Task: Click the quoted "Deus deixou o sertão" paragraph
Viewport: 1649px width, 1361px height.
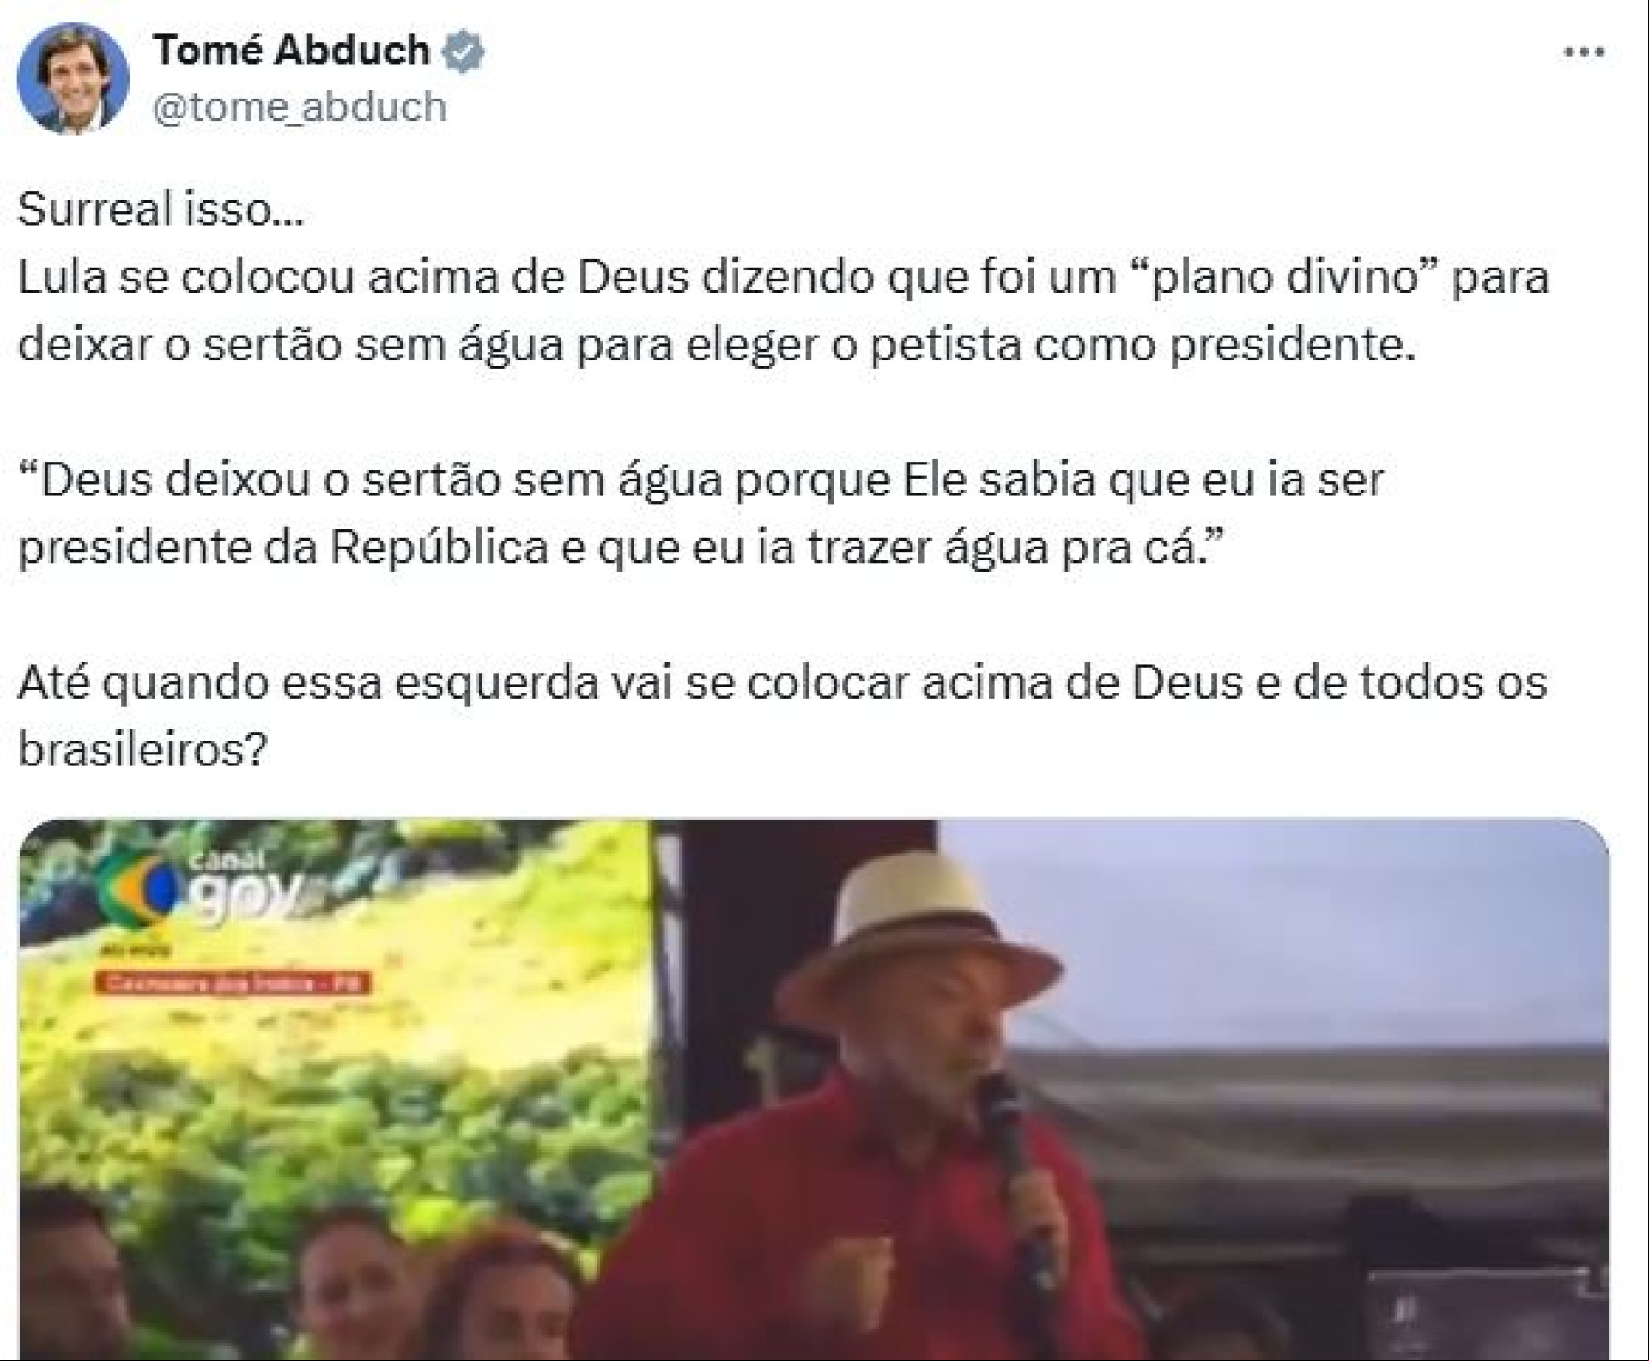Action: [700, 514]
